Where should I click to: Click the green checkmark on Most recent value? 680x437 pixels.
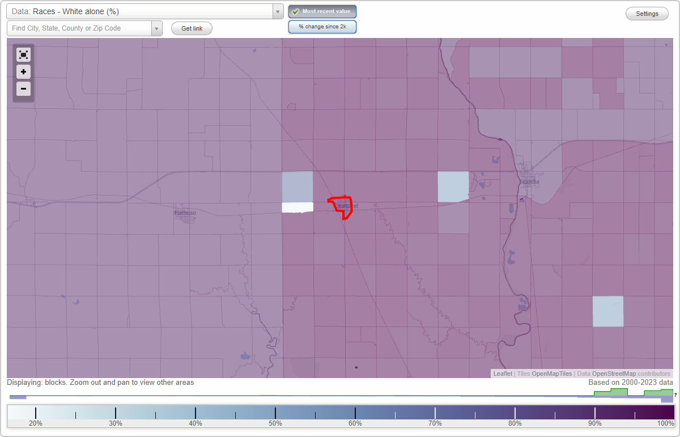point(295,11)
